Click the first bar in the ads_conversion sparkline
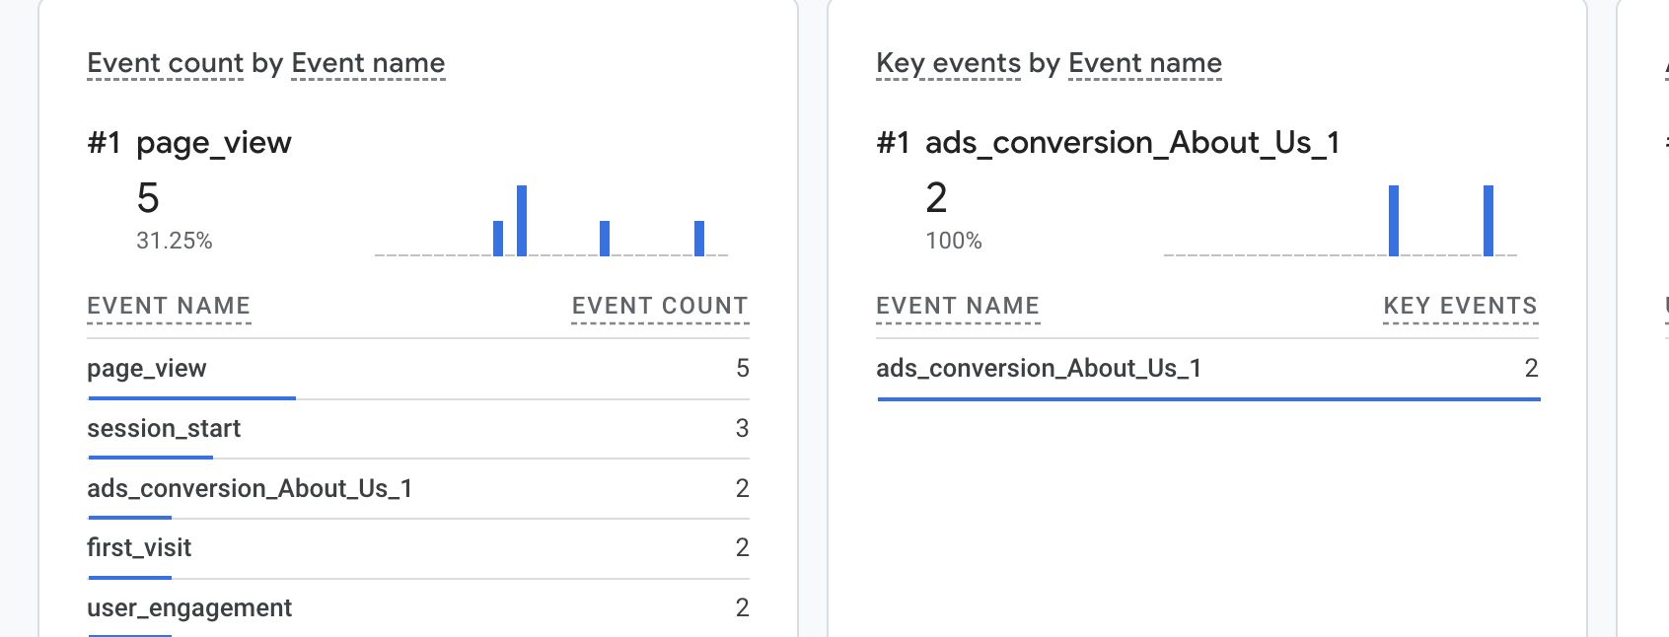The width and height of the screenshot is (1669, 637). coord(1394,221)
